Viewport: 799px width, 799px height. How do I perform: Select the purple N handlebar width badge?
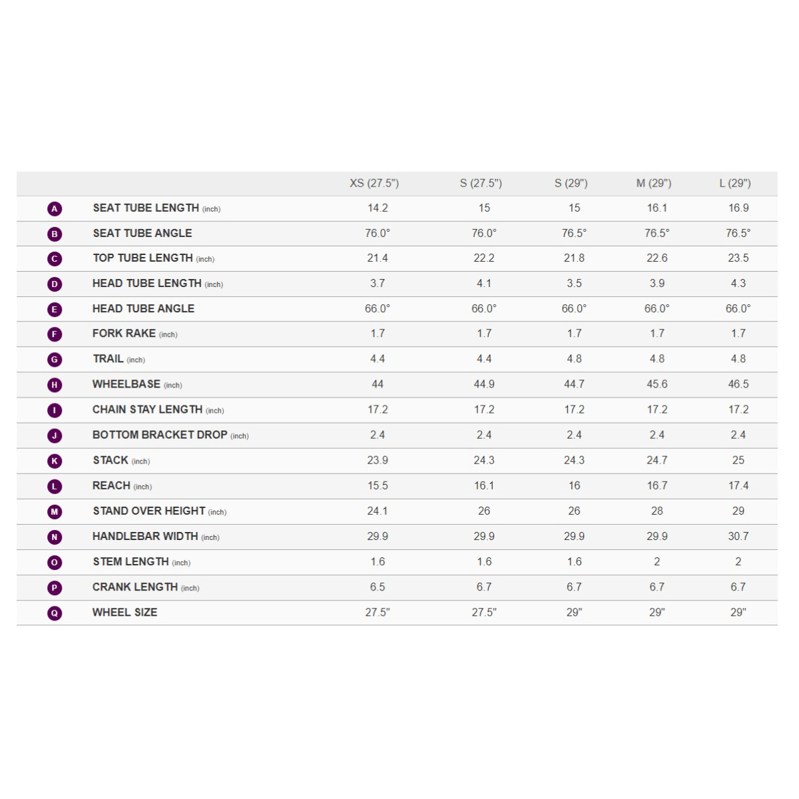(55, 537)
